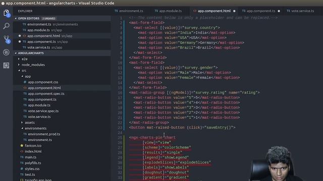323x181 pixels.
Task: Click the hash icon beside styles.css
Action: (22, 169)
